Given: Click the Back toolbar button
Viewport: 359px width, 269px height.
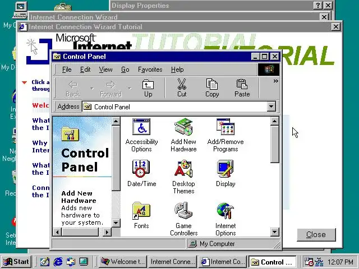Looking at the screenshot, I should (x=73, y=89).
